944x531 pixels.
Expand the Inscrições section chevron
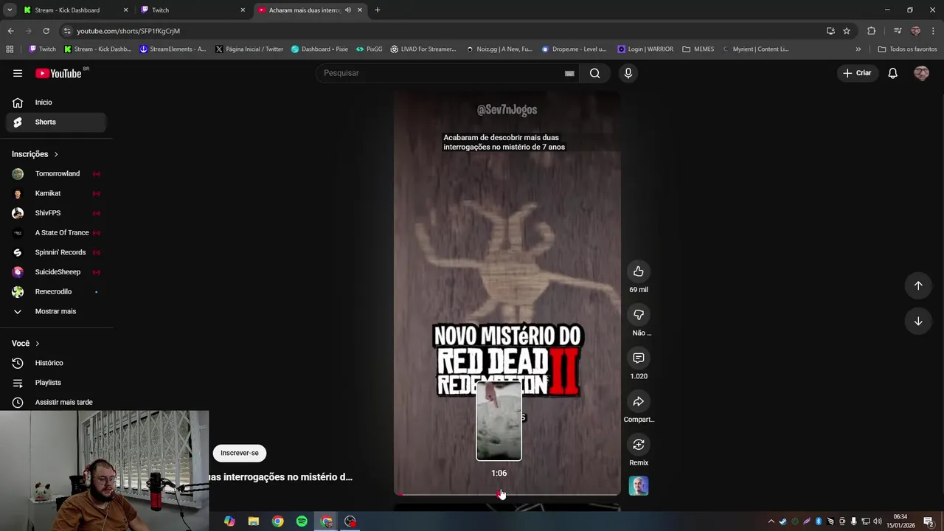[x=56, y=154]
